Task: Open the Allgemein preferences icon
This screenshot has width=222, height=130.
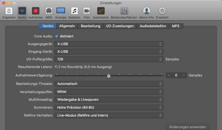Action: 9,11
